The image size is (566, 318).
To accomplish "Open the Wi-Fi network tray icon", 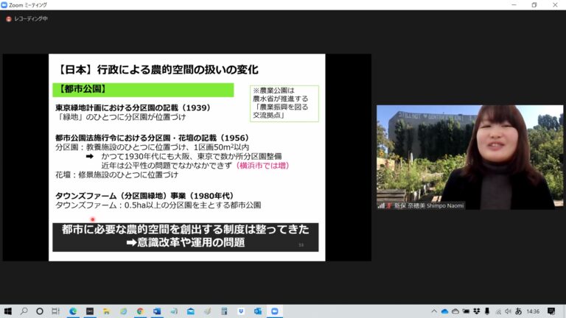I will click(x=498, y=311).
